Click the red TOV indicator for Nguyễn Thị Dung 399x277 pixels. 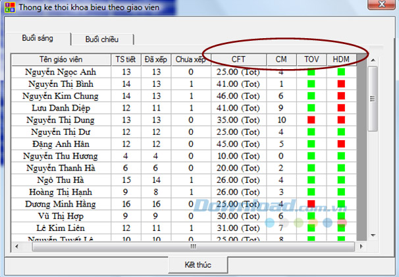click(x=311, y=120)
